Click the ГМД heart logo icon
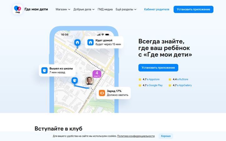The width and height of the screenshot is (226, 141). pos(18,9)
